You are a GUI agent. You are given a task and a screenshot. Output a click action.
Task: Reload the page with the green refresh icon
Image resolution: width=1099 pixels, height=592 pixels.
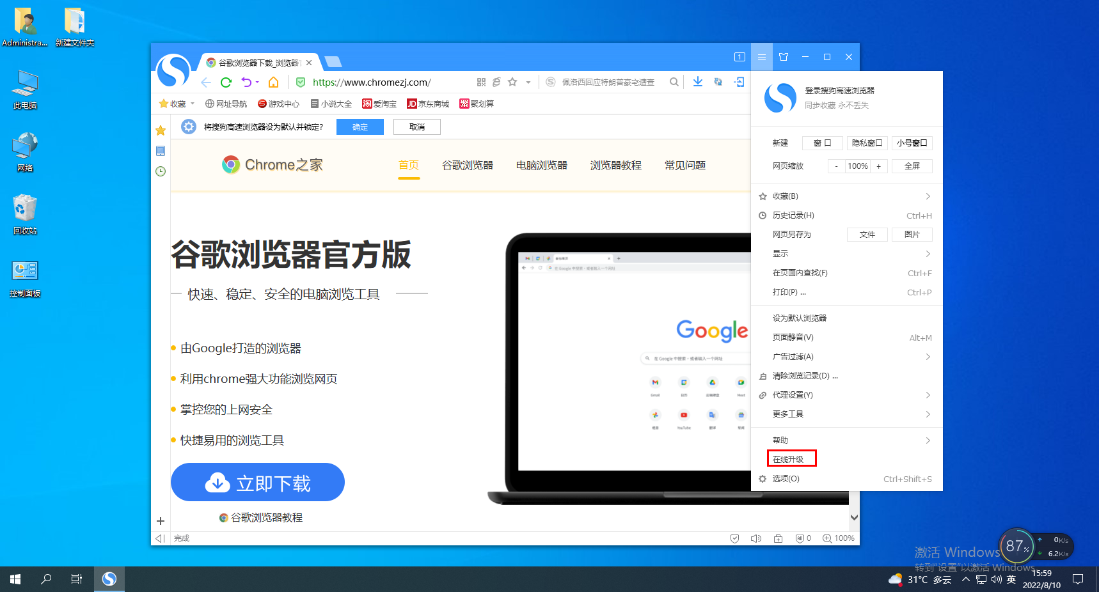tap(226, 82)
